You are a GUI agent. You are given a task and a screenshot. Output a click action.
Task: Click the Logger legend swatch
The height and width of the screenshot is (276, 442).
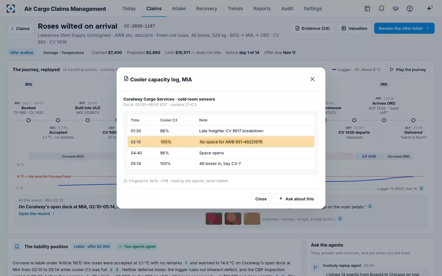coord(334,70)
